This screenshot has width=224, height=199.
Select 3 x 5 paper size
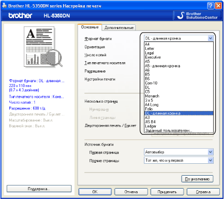178,101
